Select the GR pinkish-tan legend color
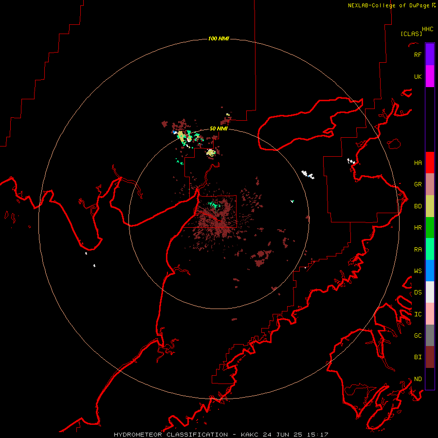Image resolution: width=438 pixels, height=438 pixels. 430,184
